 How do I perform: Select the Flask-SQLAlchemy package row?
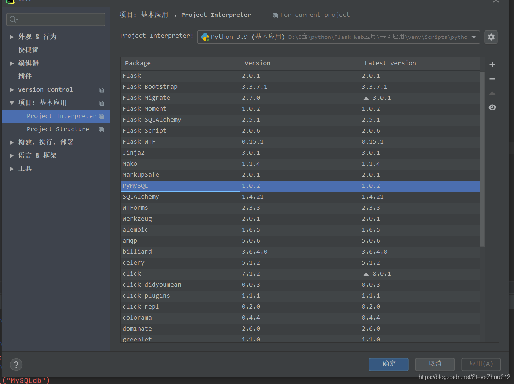[x=300, y=120]
